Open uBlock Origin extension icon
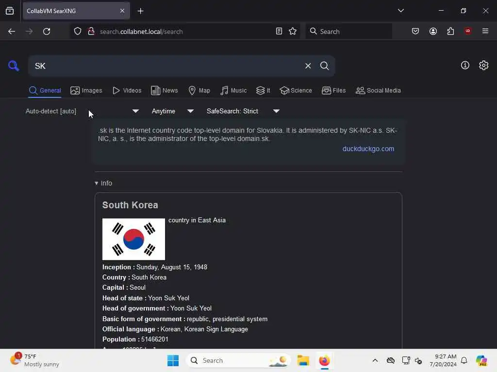The width and height of the screenshot is (497, 372). 468,31
